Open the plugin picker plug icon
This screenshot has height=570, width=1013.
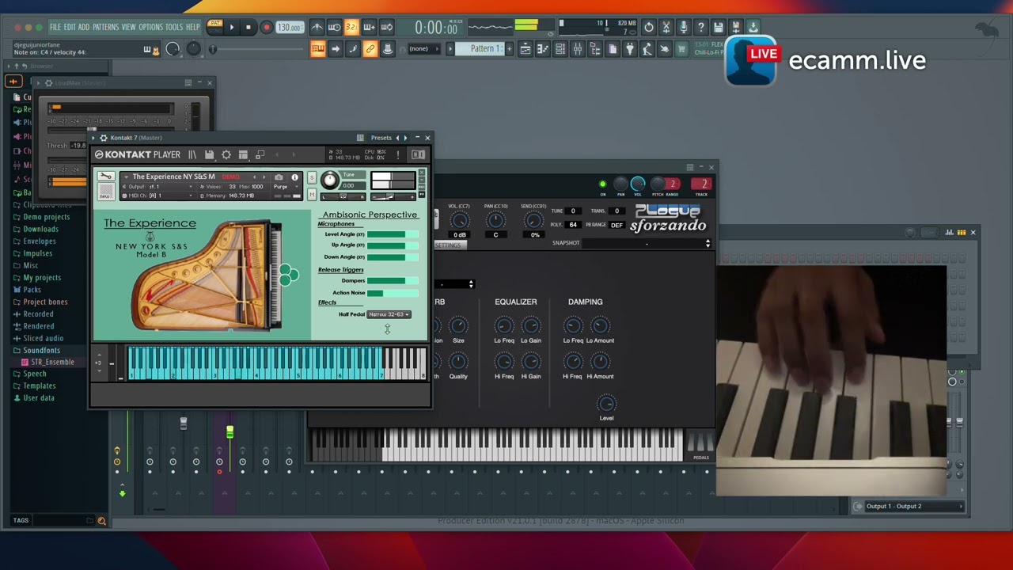pyautogui.click(x=630, y=48)
